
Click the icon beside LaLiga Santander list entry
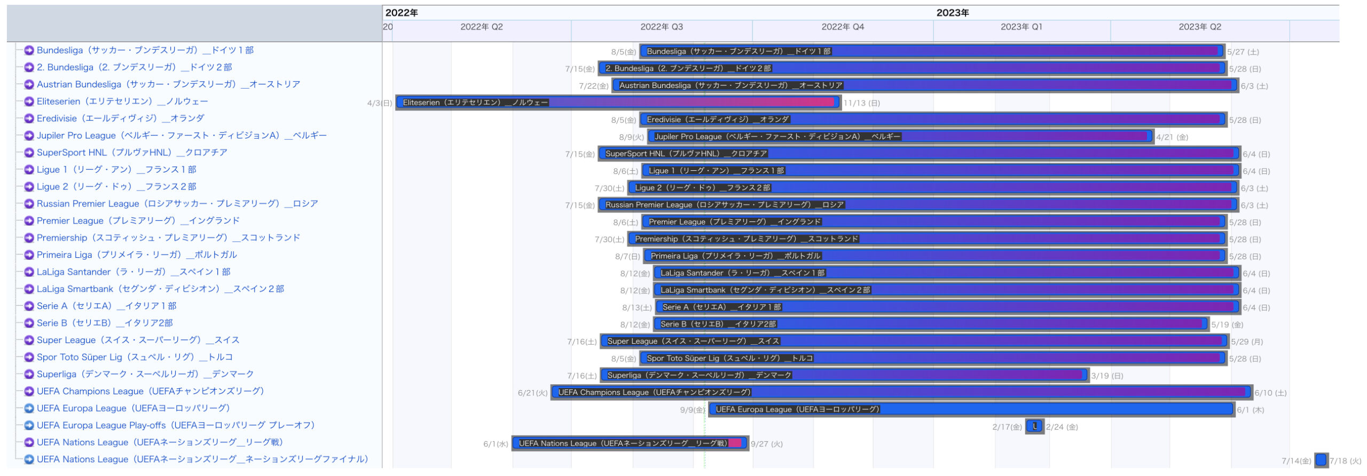point(29,272)
